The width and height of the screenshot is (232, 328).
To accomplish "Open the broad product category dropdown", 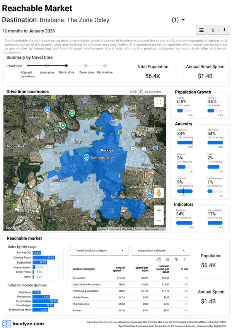I will coord(100,250).
